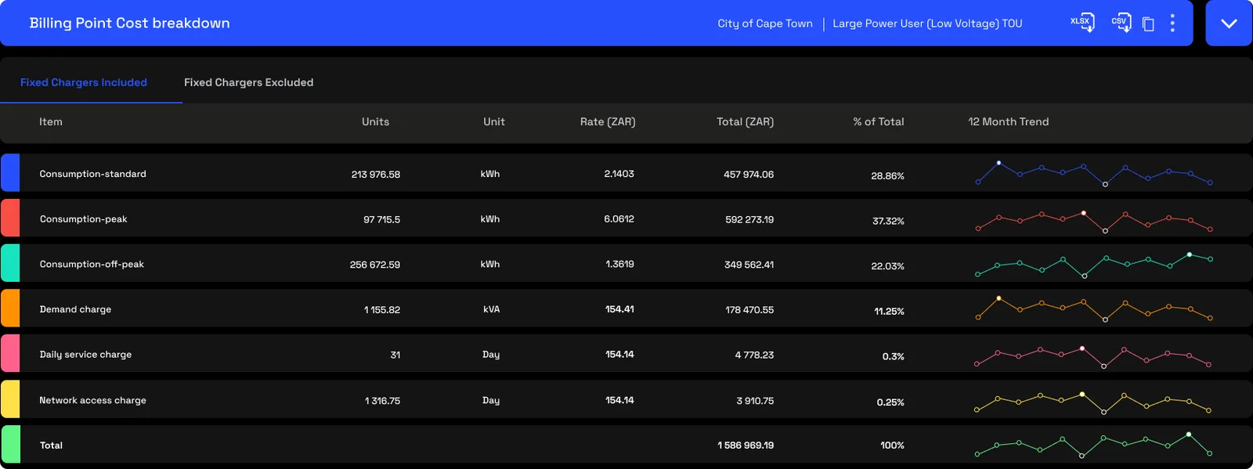Screen dimensions: 1253x469
Task: Click the rate value 154.41
Action: [x=619, y=309]
